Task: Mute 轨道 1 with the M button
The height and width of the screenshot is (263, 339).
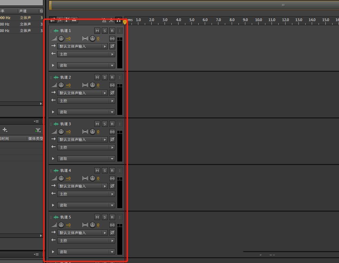Action: (97, 31)
